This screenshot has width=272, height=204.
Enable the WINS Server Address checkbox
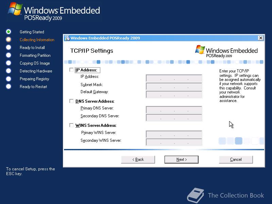coord(71,125)
